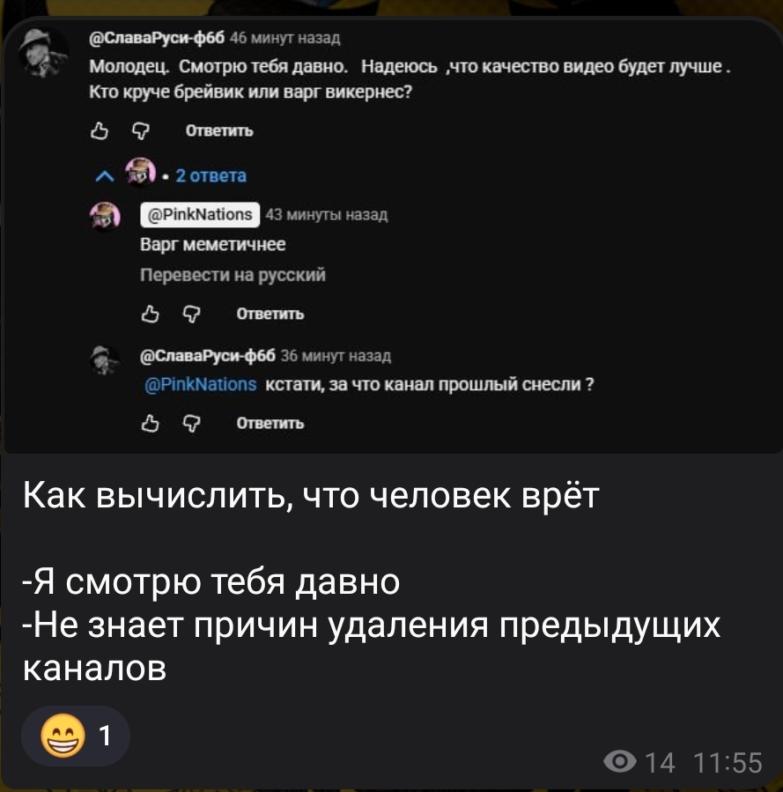The height and width of the screenshot is (792, 783).
Task: Like the top comment by @СлаваРуси-ф6б
Action: point(100,131)
